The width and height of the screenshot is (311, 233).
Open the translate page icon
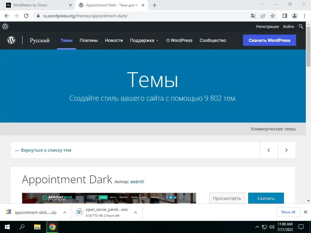(x=253, y=16)
